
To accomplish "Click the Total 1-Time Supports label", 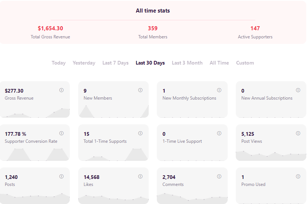I will click(x=105, y=141).
